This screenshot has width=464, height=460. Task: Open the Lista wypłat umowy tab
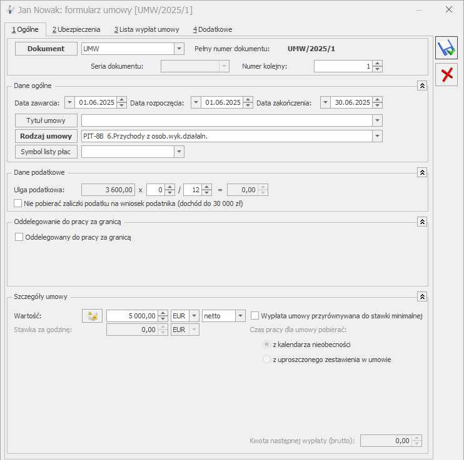pos(147,29)
